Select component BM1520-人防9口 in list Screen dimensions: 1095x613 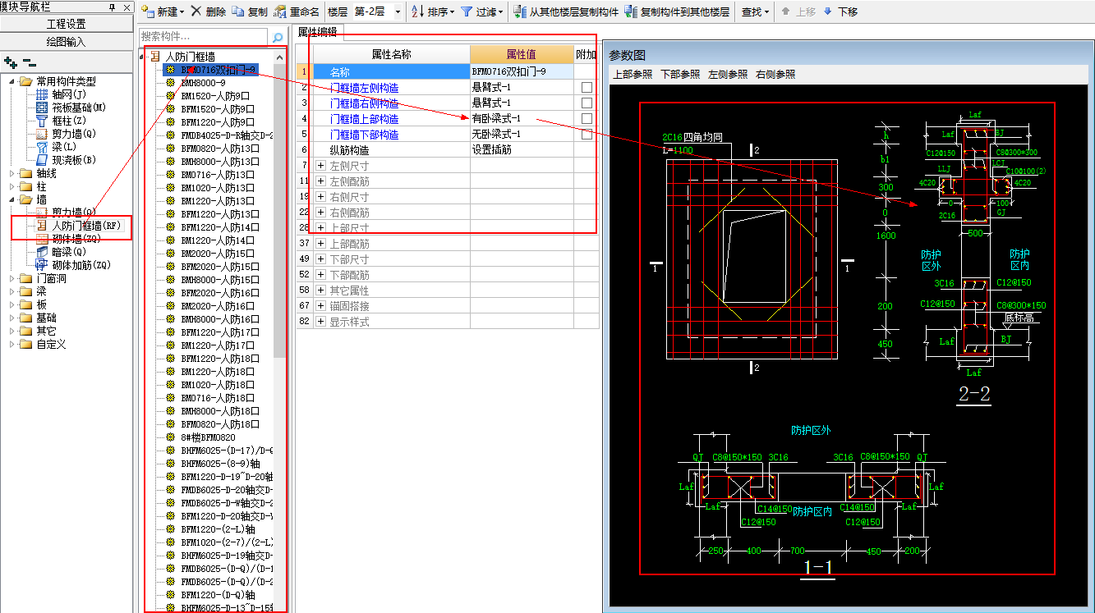point(214,96)
